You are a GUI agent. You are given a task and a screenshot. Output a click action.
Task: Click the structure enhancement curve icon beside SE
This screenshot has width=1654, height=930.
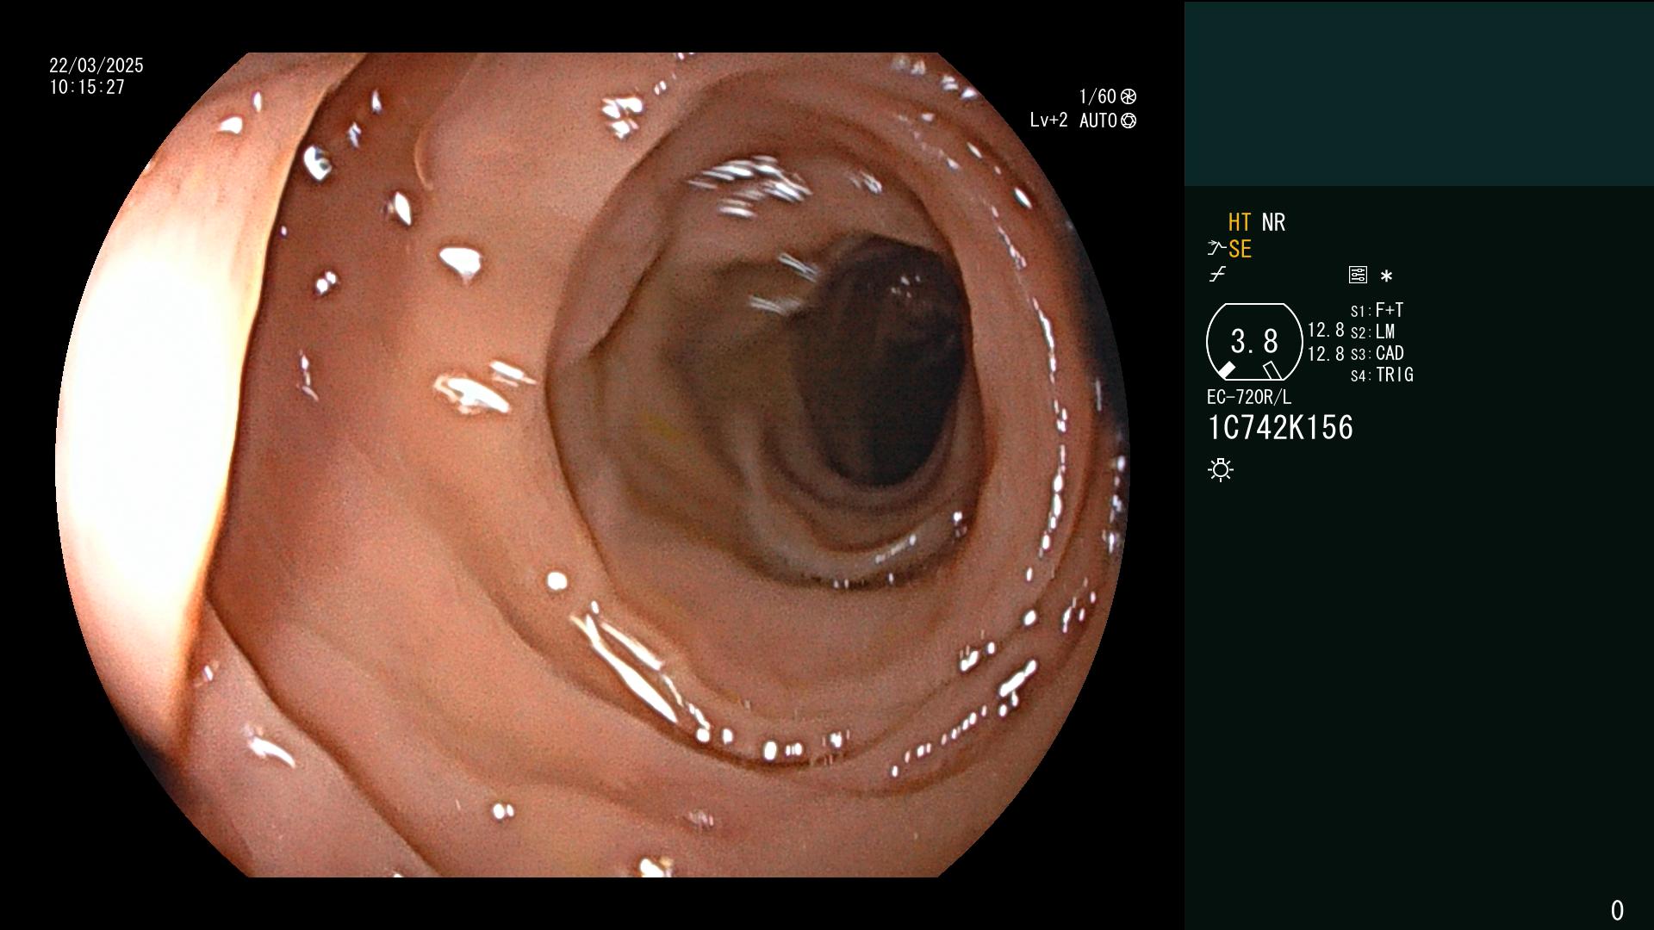pos(1216,249)
